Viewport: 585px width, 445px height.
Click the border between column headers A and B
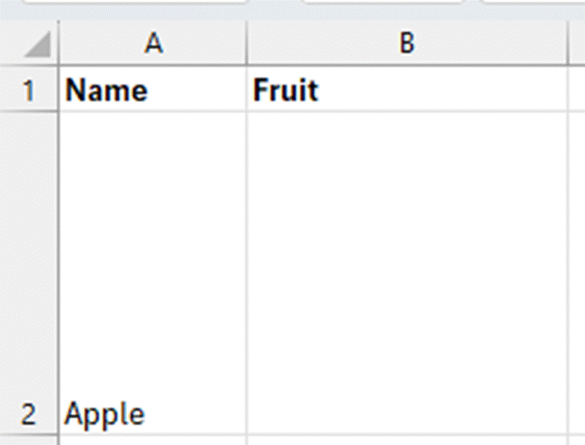coord(247,44)
